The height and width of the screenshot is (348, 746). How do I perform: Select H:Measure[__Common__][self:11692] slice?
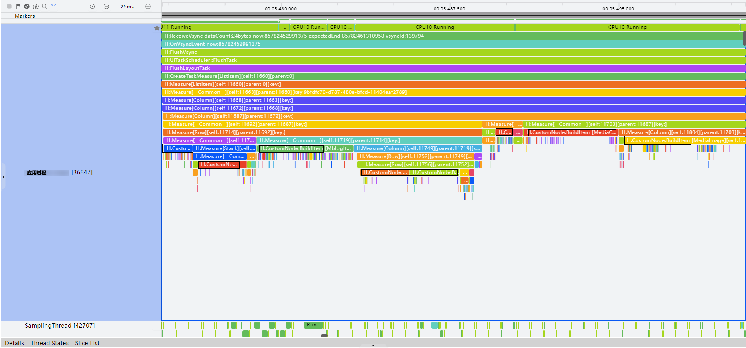point(322,124)
